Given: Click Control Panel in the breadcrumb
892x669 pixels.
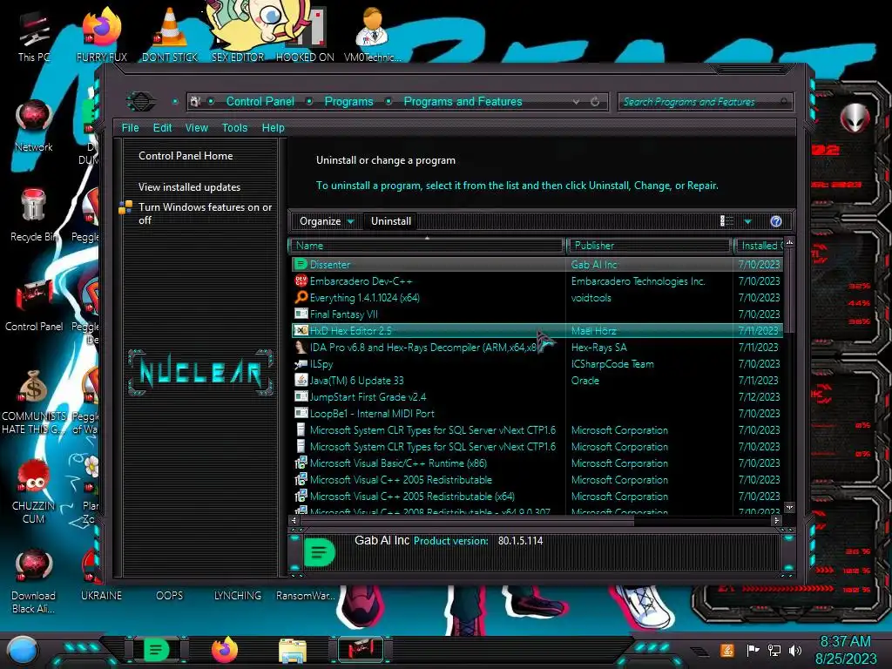Looking at the screenshot, I should tap(260, 102).
